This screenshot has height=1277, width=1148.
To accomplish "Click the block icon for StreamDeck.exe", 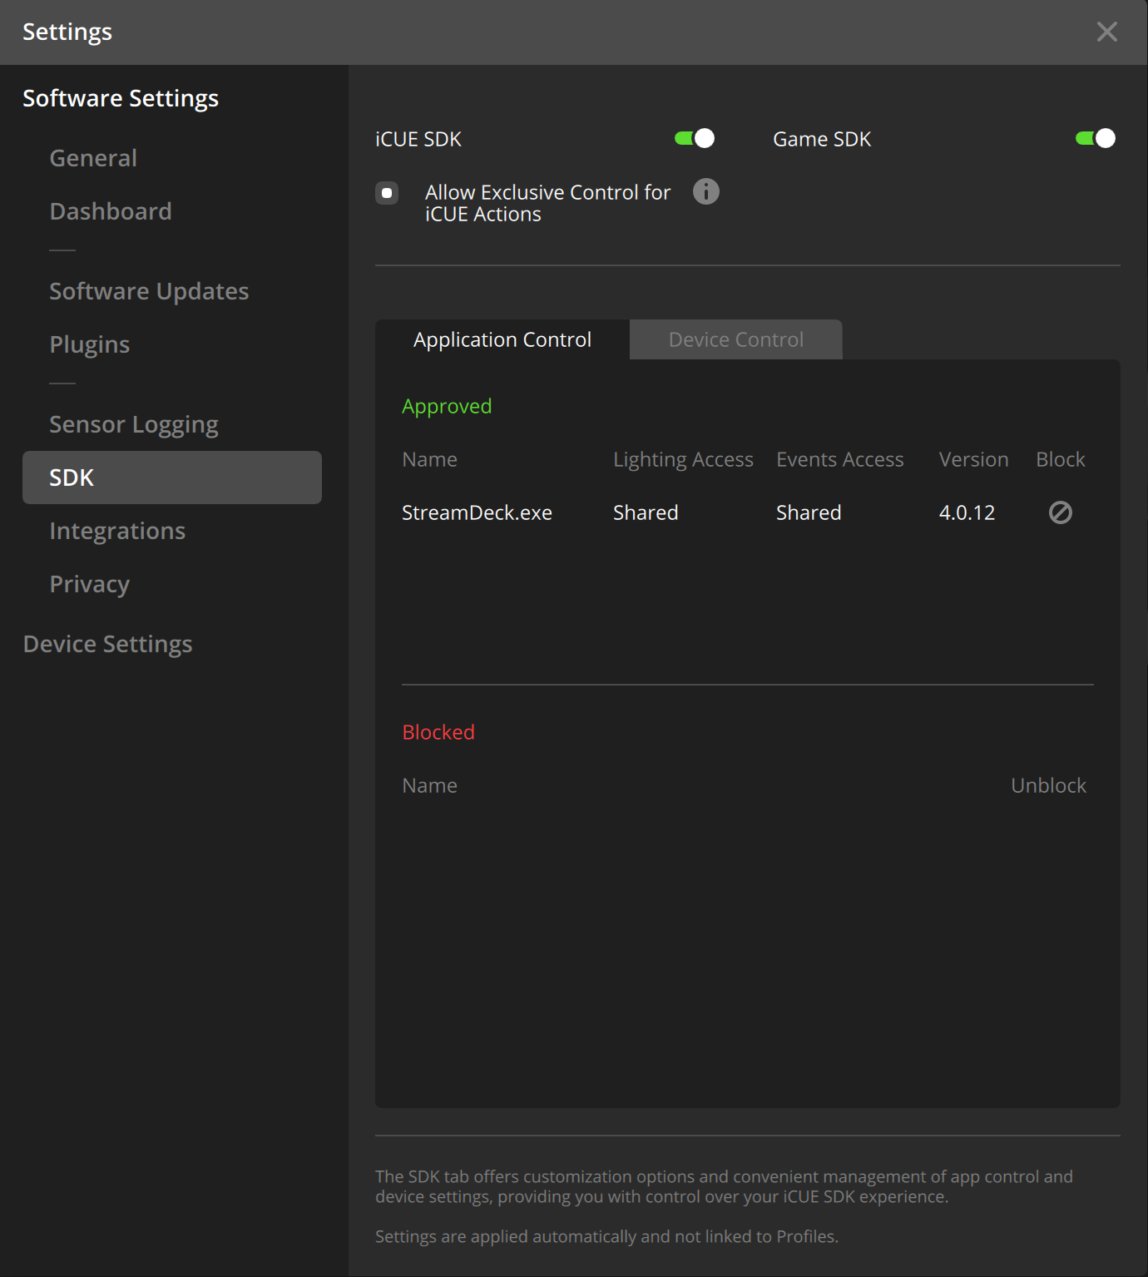I will click(x=1060, y=512).
